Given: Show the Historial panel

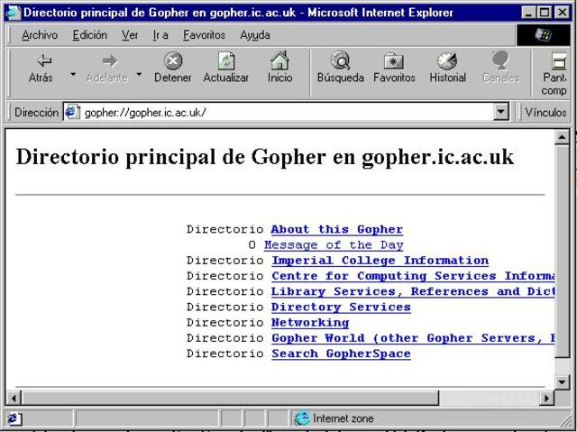Looking at the screenshot, I should tap(447, 69).
